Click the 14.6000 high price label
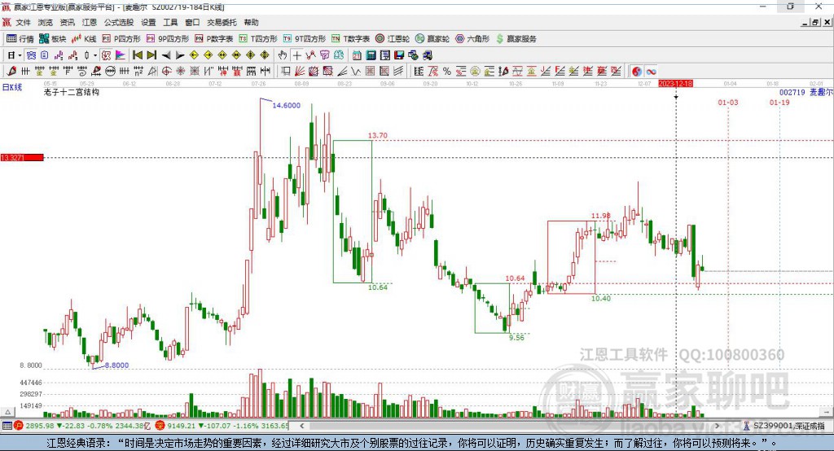This screenshot has width=834, height=451. click(286, 105)
